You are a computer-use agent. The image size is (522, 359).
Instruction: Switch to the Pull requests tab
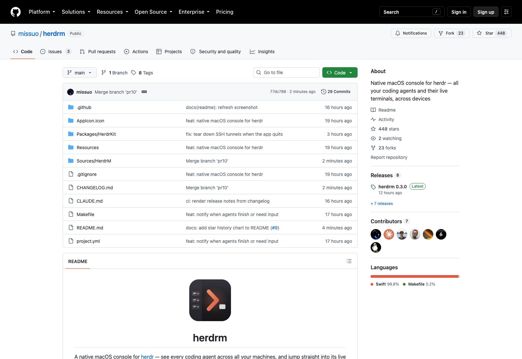[x=98, y=52]
